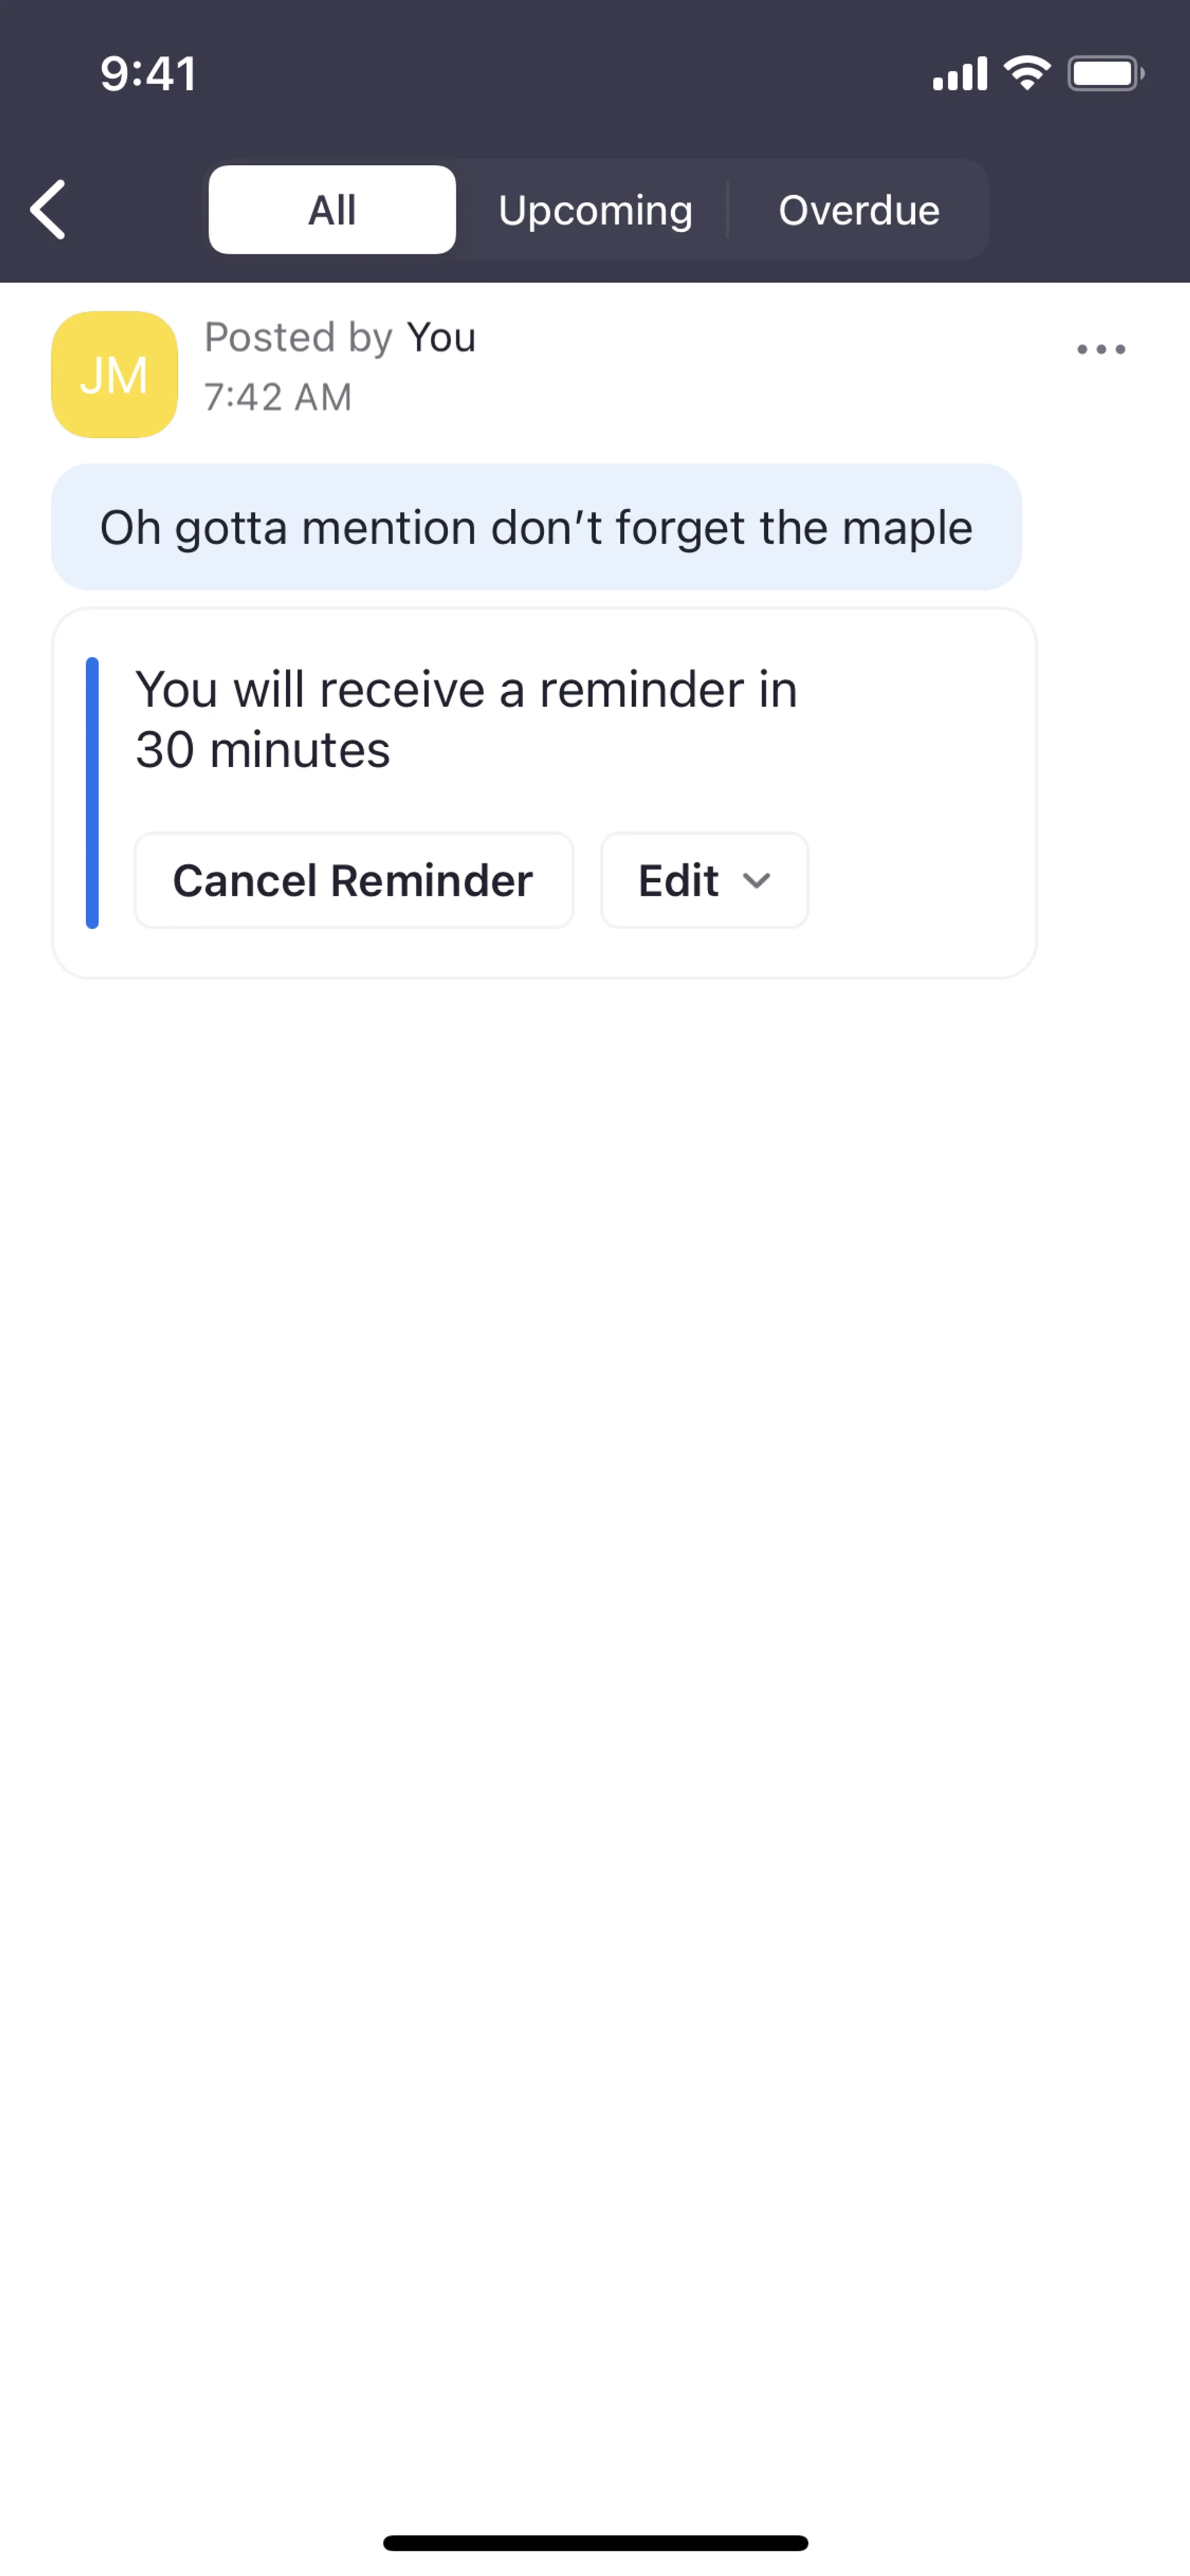The width and height of the screenshot is (1190, 2576).
Task: Tap the 7:42 AM timestamp
Action: (x=278, y=397)
